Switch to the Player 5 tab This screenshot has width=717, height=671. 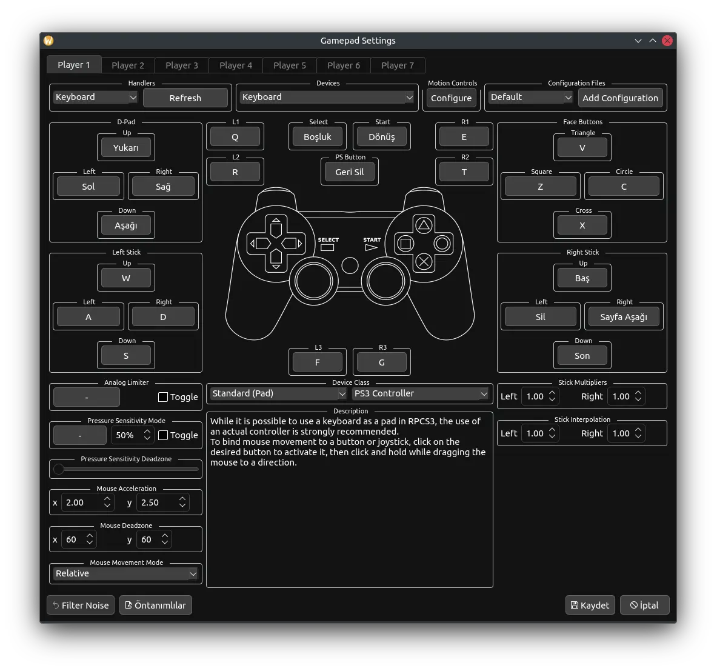[290, 65]
